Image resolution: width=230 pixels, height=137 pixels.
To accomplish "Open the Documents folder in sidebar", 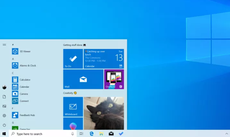I will [4, 97].
